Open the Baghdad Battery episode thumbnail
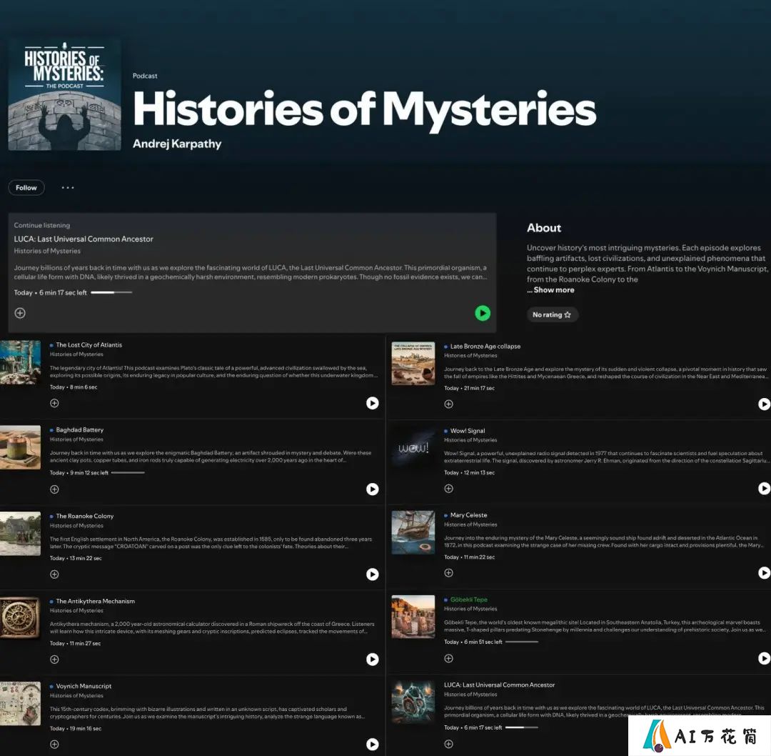This screenshot has height=756, width=771. pos(20,447)
